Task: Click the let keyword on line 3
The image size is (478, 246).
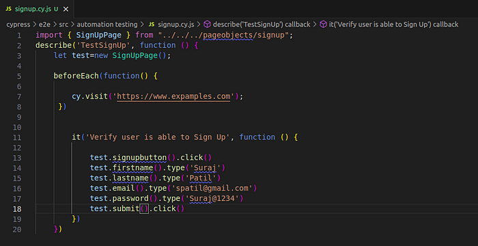Action: point(60,55)
